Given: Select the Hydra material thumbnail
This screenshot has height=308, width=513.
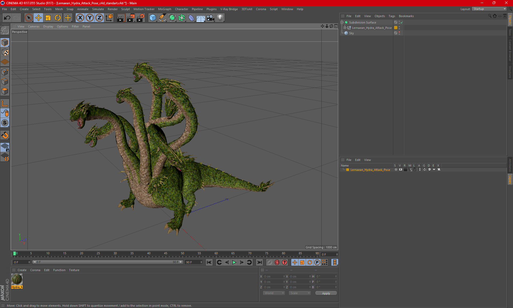Looking at the screenshot, I should [x=17, y=280].
